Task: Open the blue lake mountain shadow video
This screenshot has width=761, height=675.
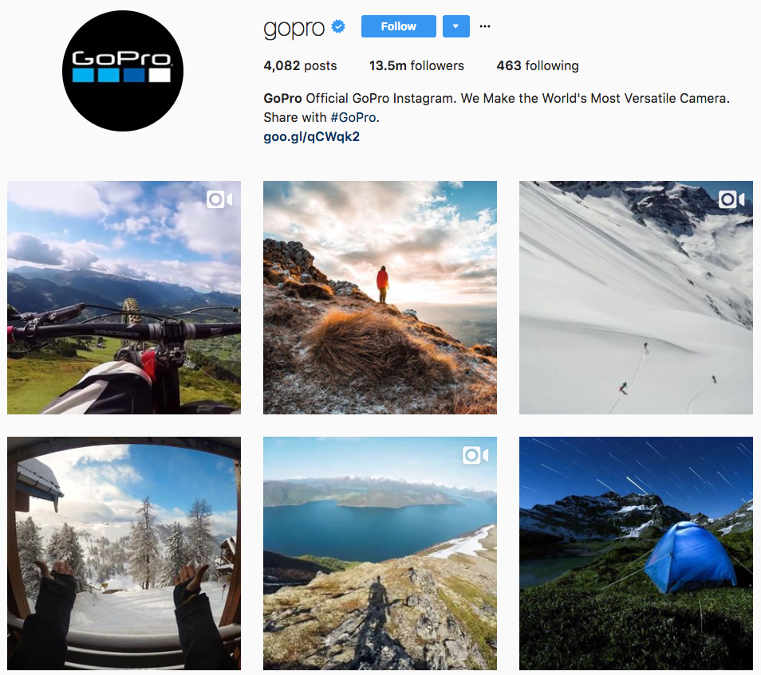Action: (x=380, y=553)
